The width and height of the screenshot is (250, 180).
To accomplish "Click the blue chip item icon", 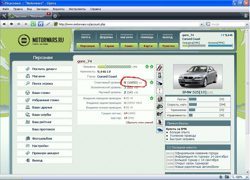I will point(160,130).
